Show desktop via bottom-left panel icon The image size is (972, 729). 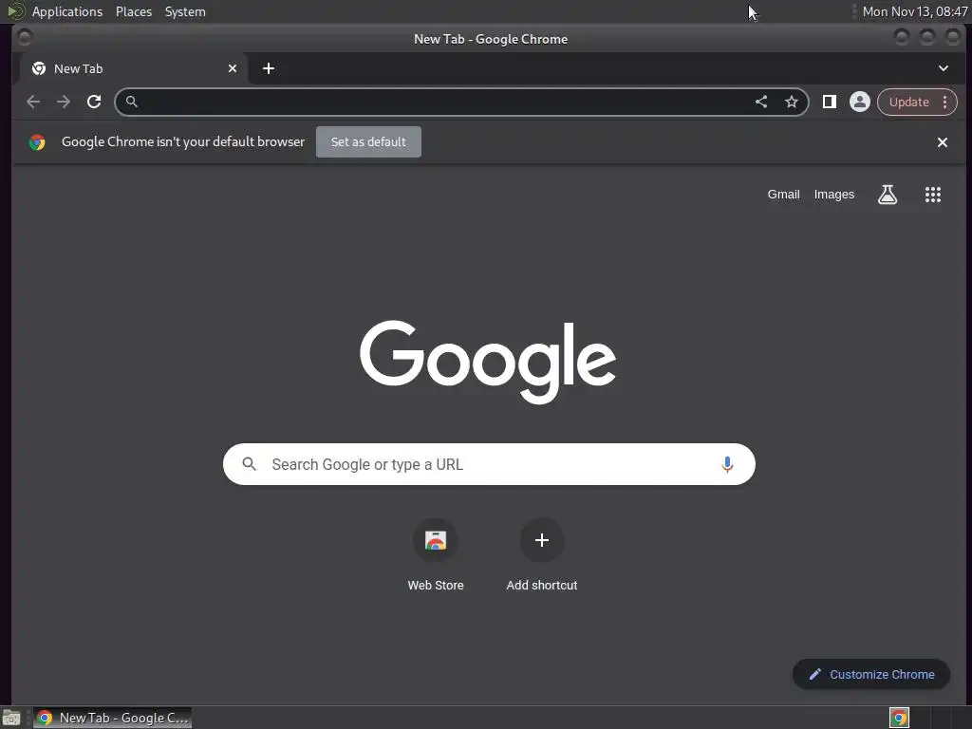pyautogui.click(x=11, y=718)
